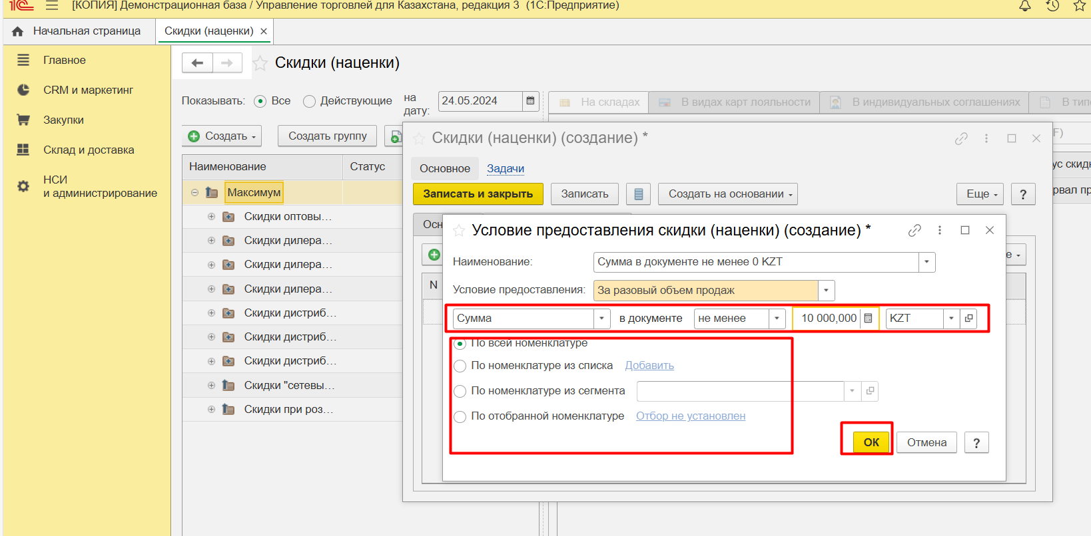
Task: Click the amount input field 10 000,000
Action: 826,319
